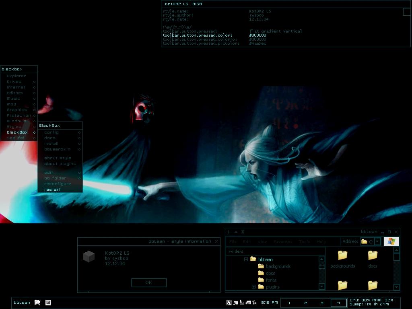
Task: Open the Internet submenu in the blackbox menu
Action: pyautogui.click(x=19, y=87)
